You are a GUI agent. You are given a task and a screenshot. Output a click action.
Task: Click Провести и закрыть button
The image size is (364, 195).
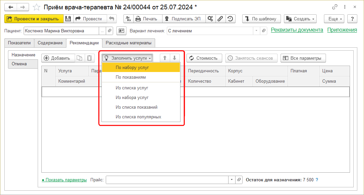[34, 19]
